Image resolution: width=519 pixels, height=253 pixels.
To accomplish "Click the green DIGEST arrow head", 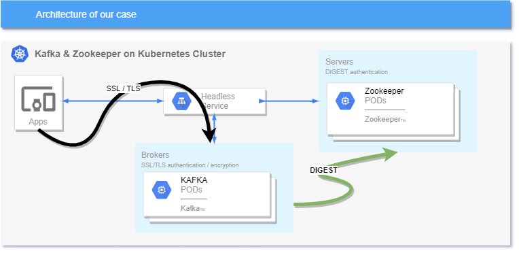I will click(390, 154).
